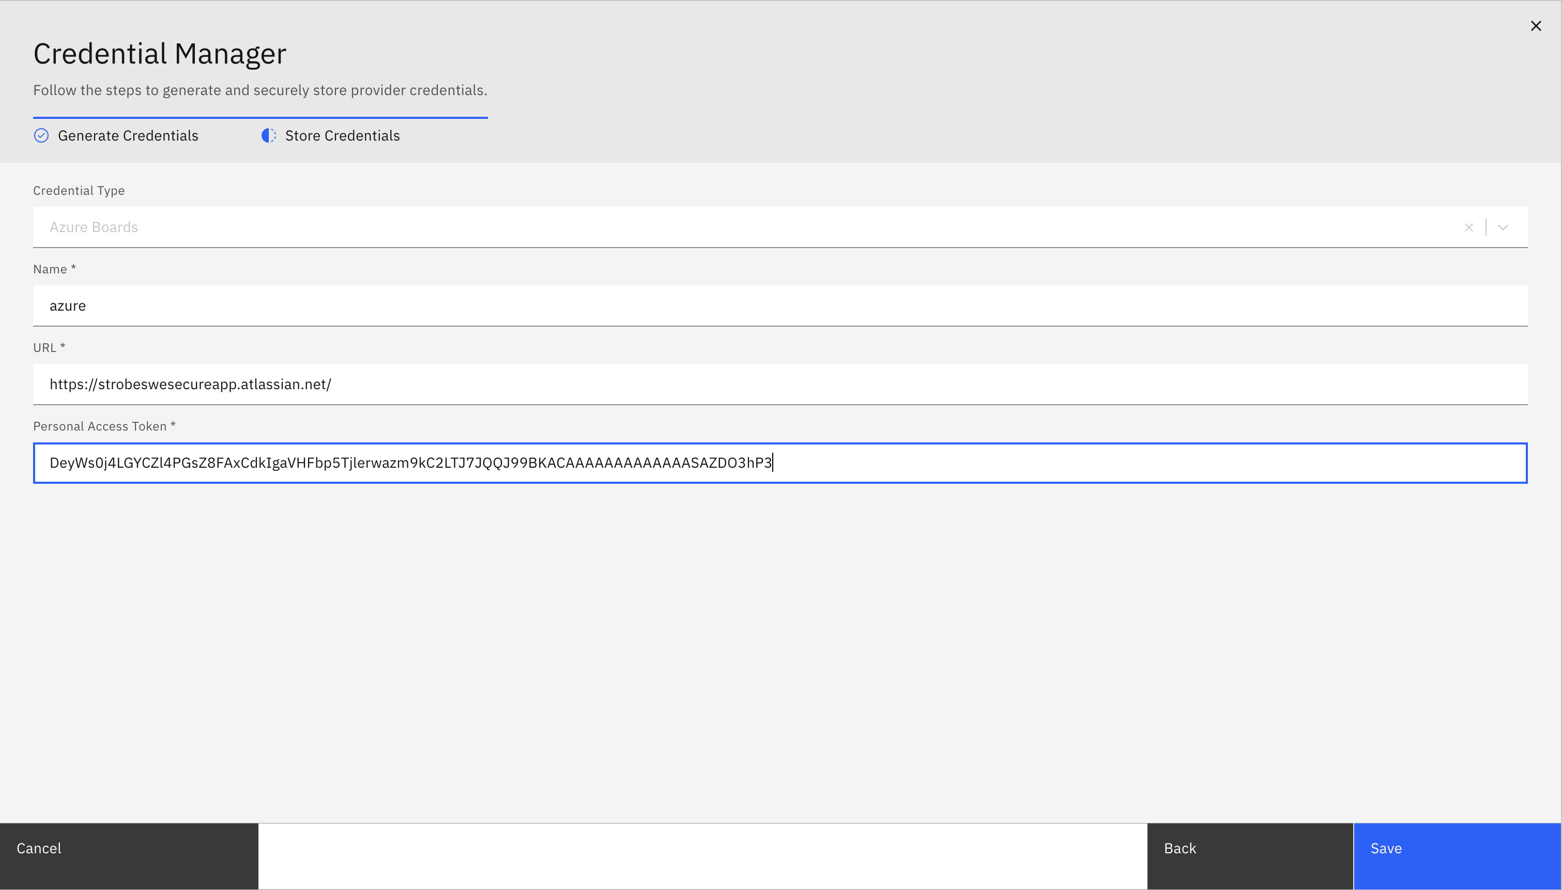Click the Credential Type field label
Image resolution: width=1562 pixels, height=890 pixels.
pyautogui.click(x=79, y=191)
